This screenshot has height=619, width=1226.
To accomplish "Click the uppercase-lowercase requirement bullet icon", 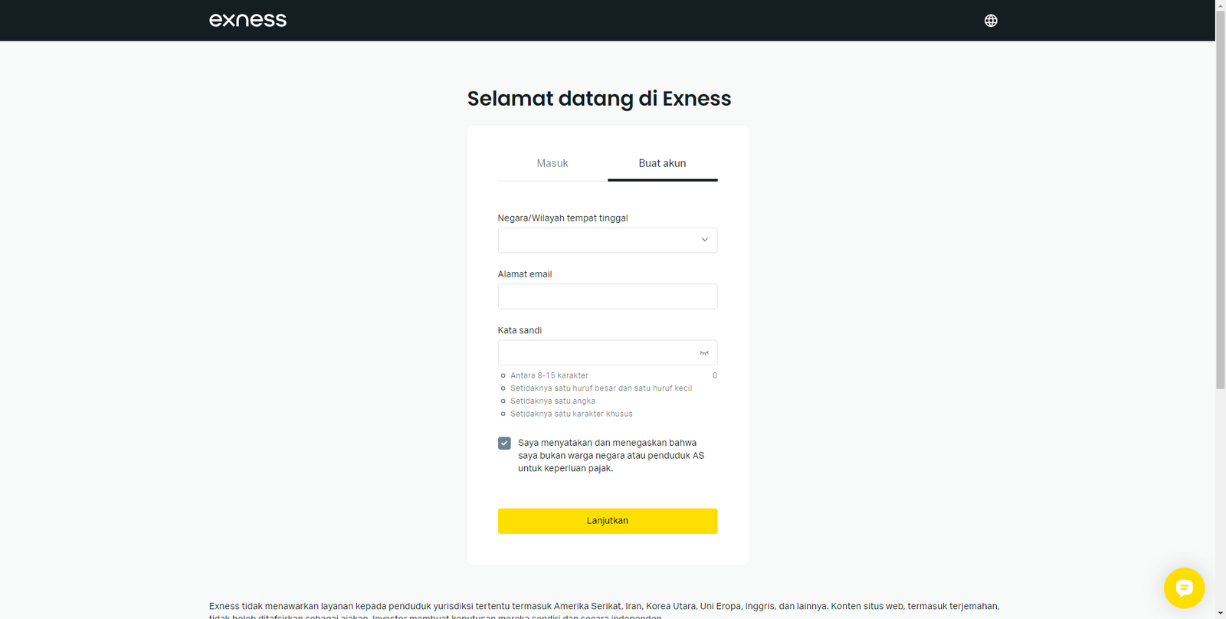I will point(503,388).
